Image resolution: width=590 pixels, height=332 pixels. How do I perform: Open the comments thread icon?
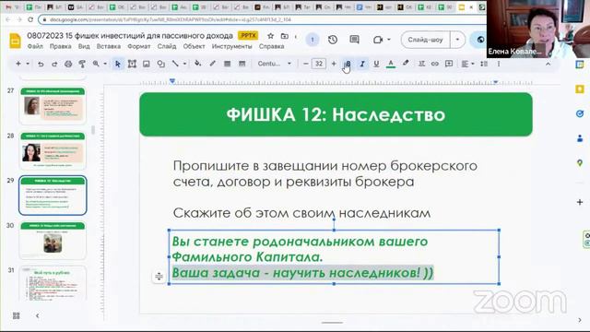[354, 40]
